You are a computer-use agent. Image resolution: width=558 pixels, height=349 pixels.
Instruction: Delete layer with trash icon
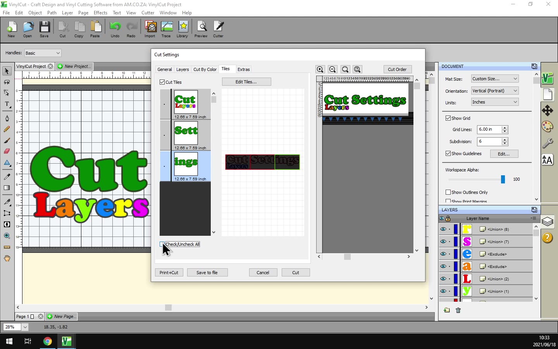[458, 310]
